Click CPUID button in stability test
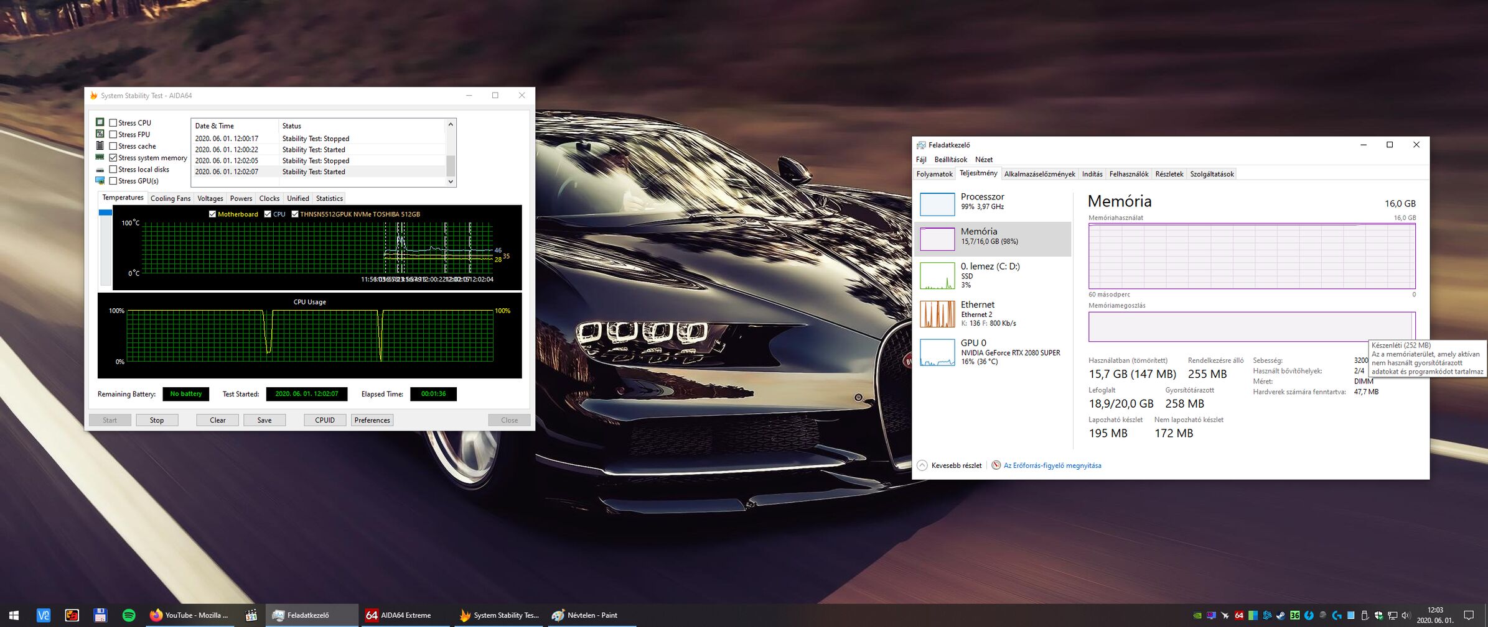The image size is (1488, 627). tap(325, 420)
